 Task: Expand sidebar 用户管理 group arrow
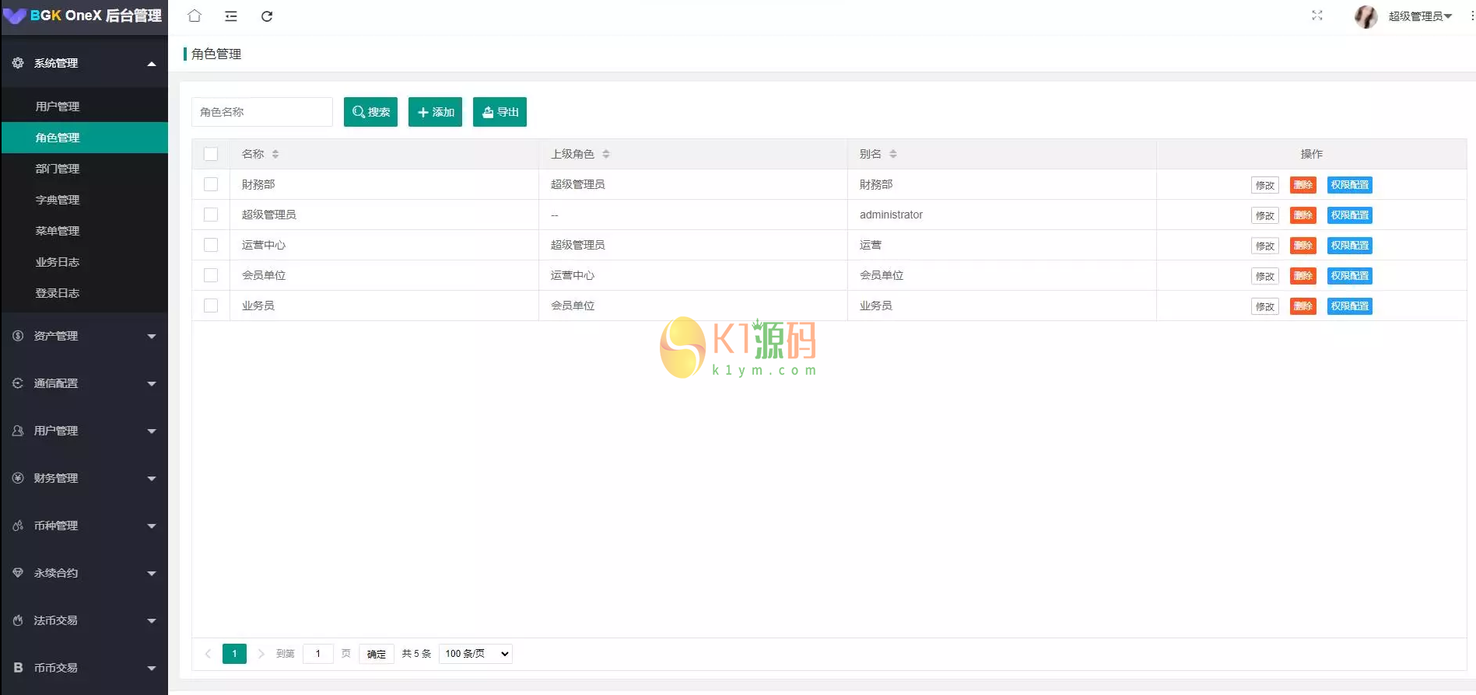152,431
